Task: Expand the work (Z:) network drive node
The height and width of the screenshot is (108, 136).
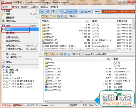Action: 4,87
